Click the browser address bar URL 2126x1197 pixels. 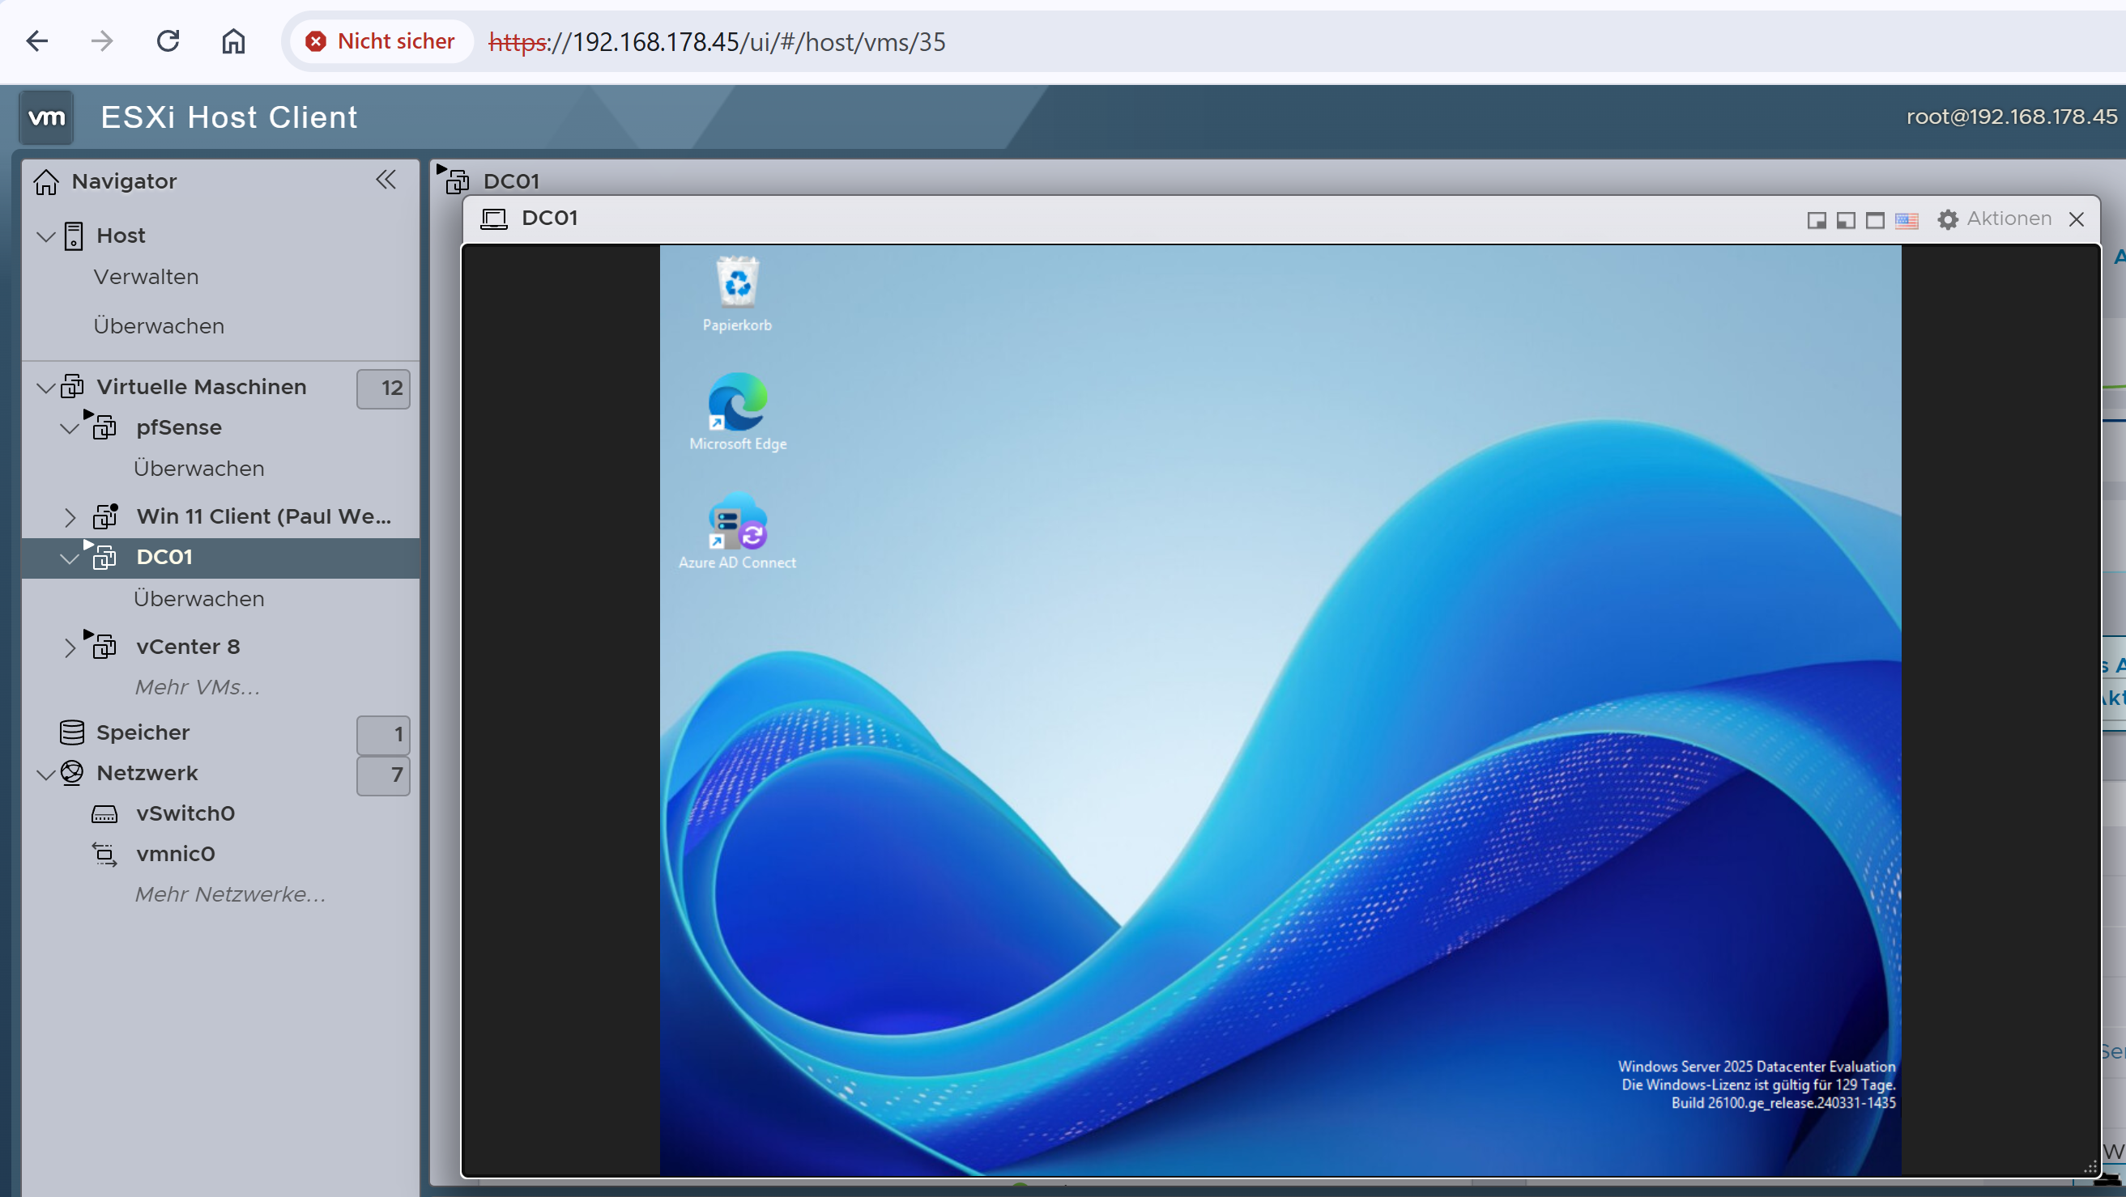(717, 42)
